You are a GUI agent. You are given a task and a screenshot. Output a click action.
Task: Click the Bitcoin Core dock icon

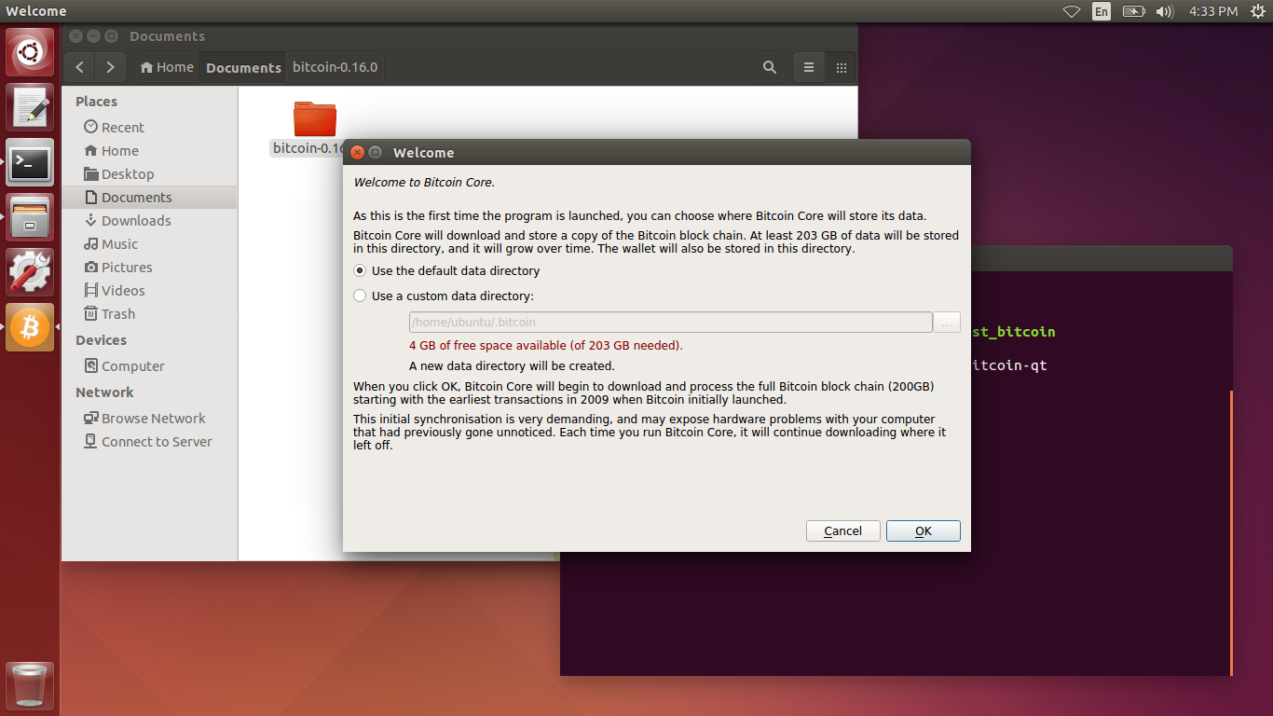[30, 327]
